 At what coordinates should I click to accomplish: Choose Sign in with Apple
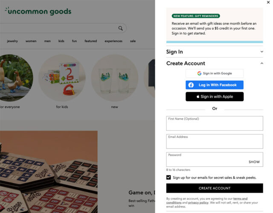pyautogui.click(x=215, y=96)
